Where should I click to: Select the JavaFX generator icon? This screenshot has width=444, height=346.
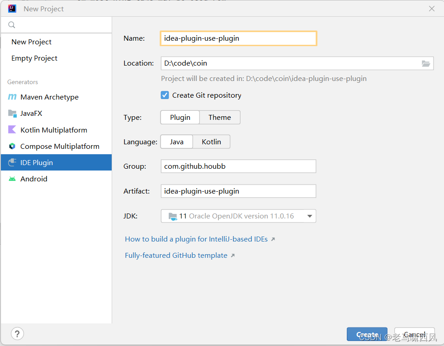12,113
